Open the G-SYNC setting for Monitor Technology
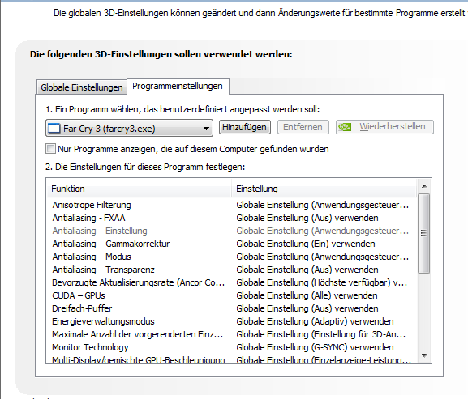 315,347
